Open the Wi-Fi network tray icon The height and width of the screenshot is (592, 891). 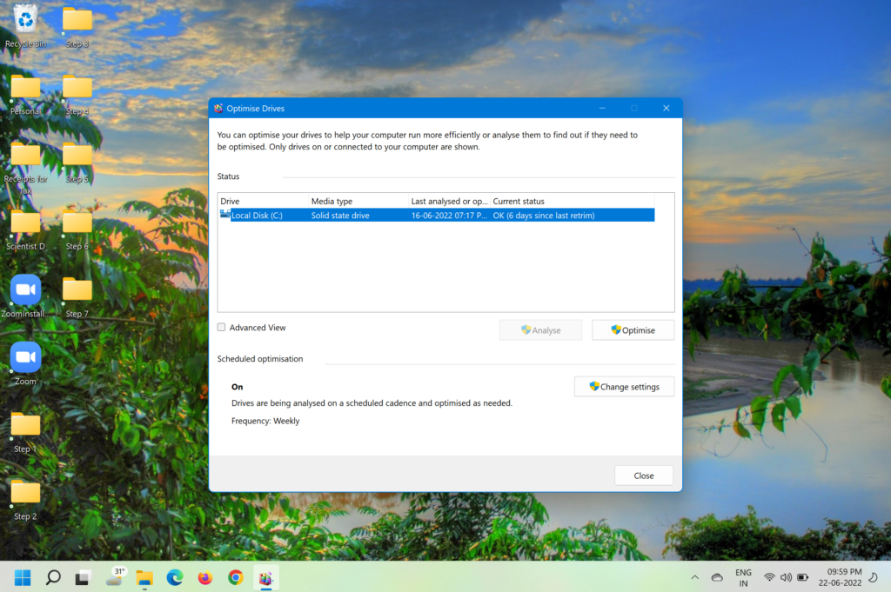(769, 577)
